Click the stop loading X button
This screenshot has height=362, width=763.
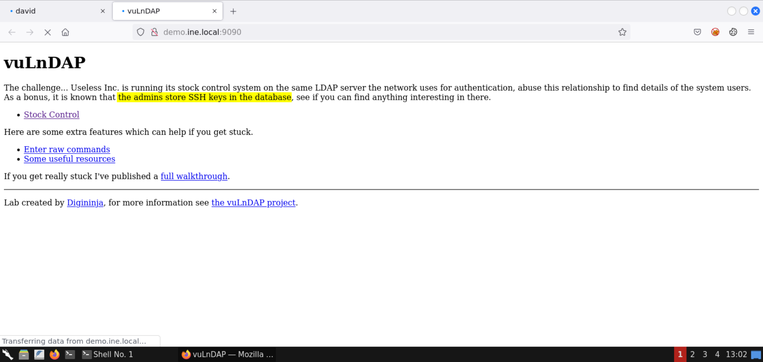[x=48, y=32]
